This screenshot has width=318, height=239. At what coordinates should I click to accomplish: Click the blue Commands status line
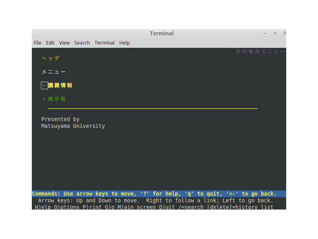point(154,194)
